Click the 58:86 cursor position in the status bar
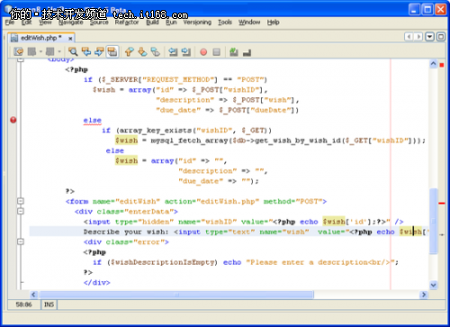 click(23, 304)
